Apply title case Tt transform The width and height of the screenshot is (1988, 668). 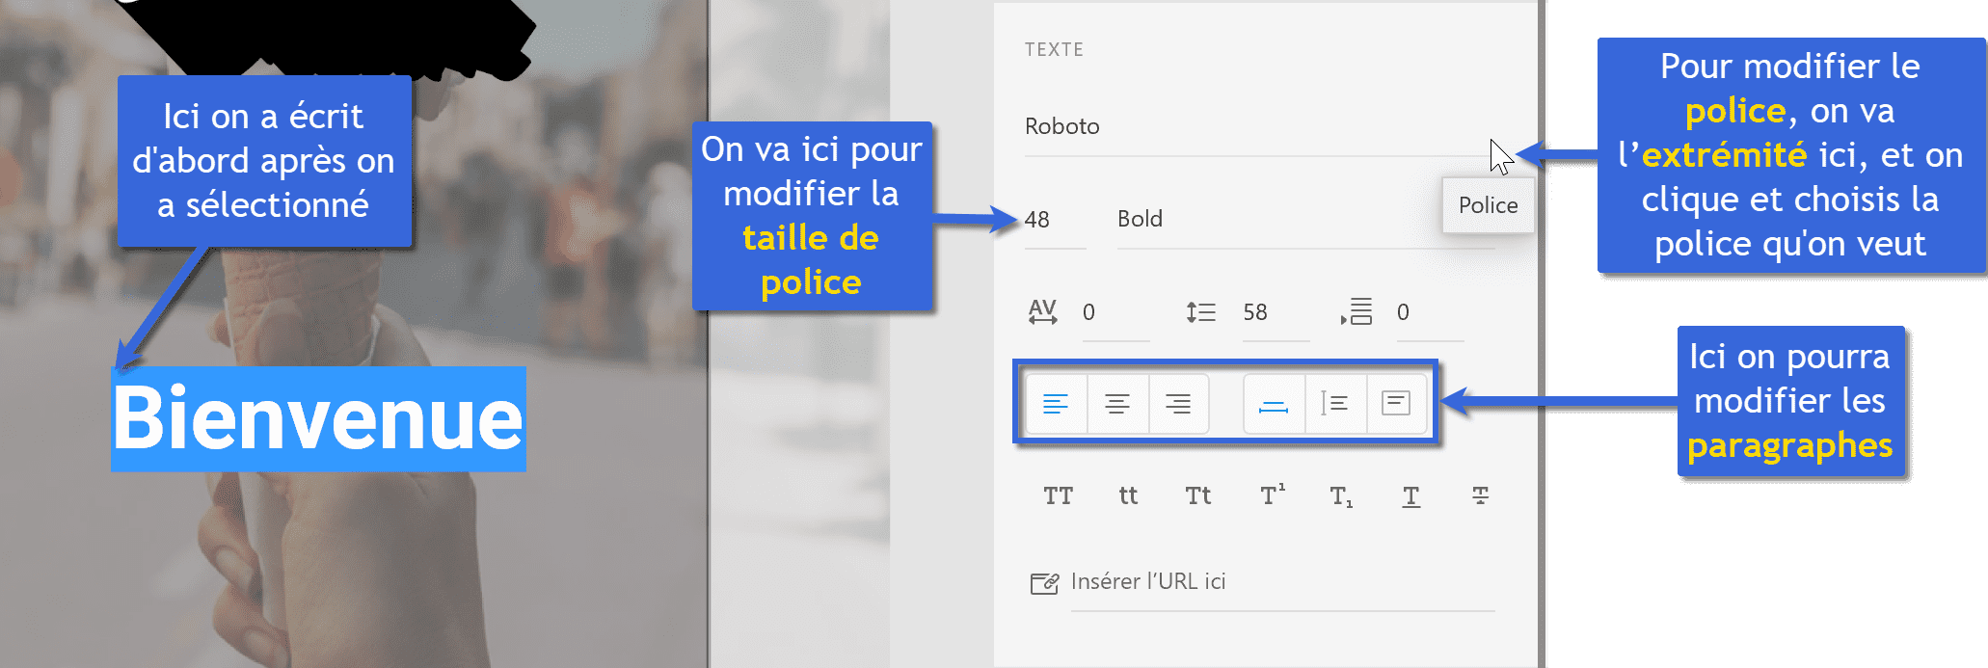point(1198,495)
